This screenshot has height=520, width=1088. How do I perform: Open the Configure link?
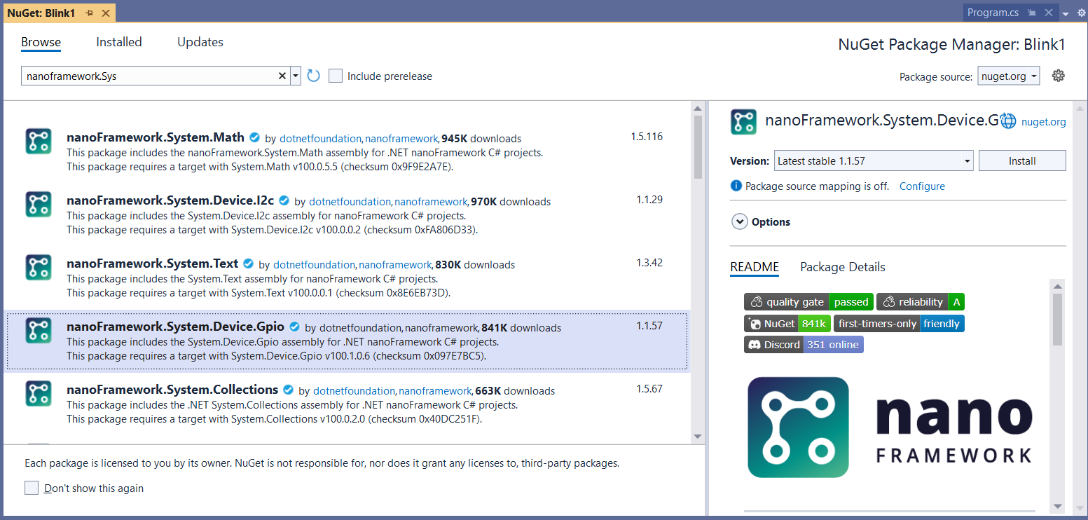(922, 186)
